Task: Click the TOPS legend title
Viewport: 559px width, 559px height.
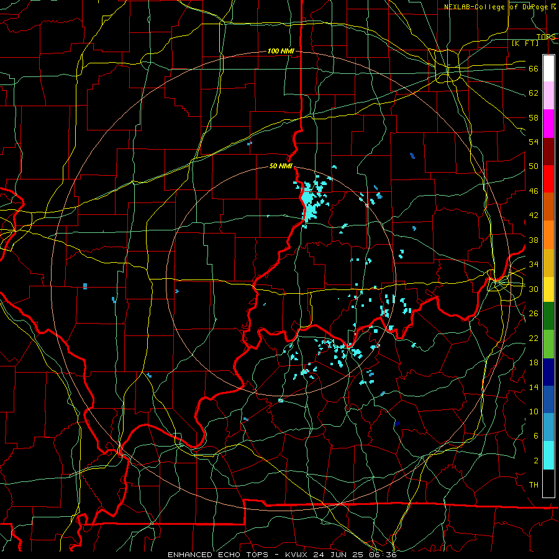Action: point(546,37)
